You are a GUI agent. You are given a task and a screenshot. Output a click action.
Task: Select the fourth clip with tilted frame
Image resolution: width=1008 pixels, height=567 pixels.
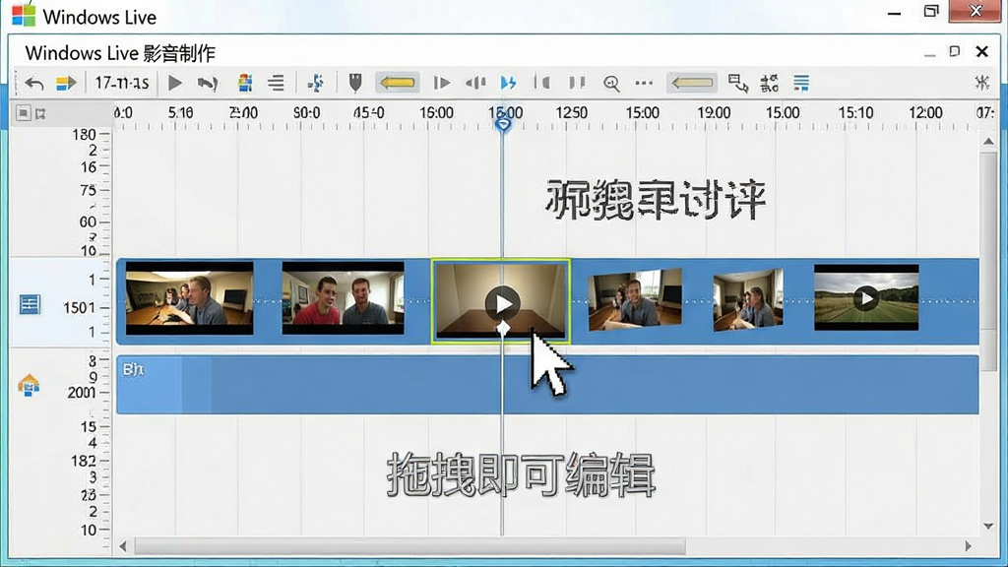point(635,299)
